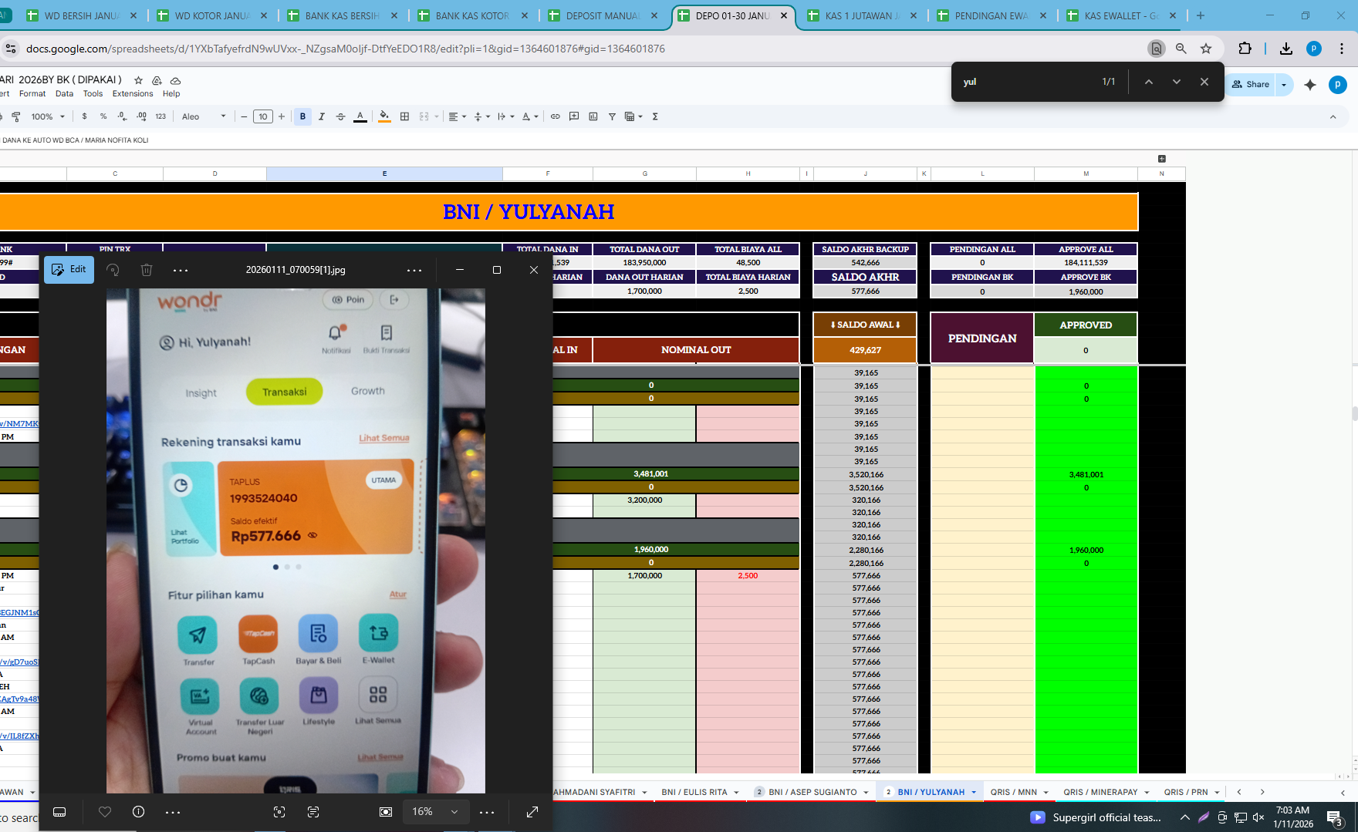Open the 16% zoom level dropdown
Image resolution: width=1358 pixels, height=832 pixels.
[x=436, y=812]
